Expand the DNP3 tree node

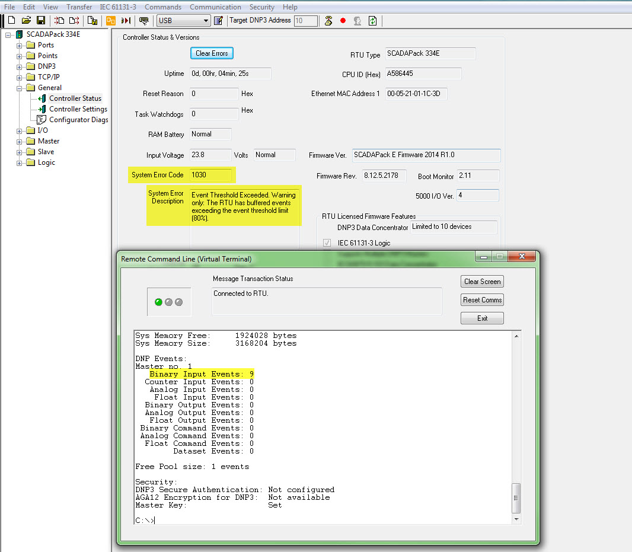tap(19, 67)
